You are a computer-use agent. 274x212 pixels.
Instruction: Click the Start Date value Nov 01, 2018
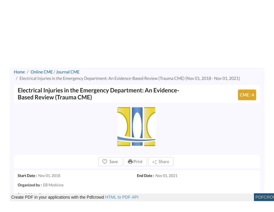[x=49, y=176]
